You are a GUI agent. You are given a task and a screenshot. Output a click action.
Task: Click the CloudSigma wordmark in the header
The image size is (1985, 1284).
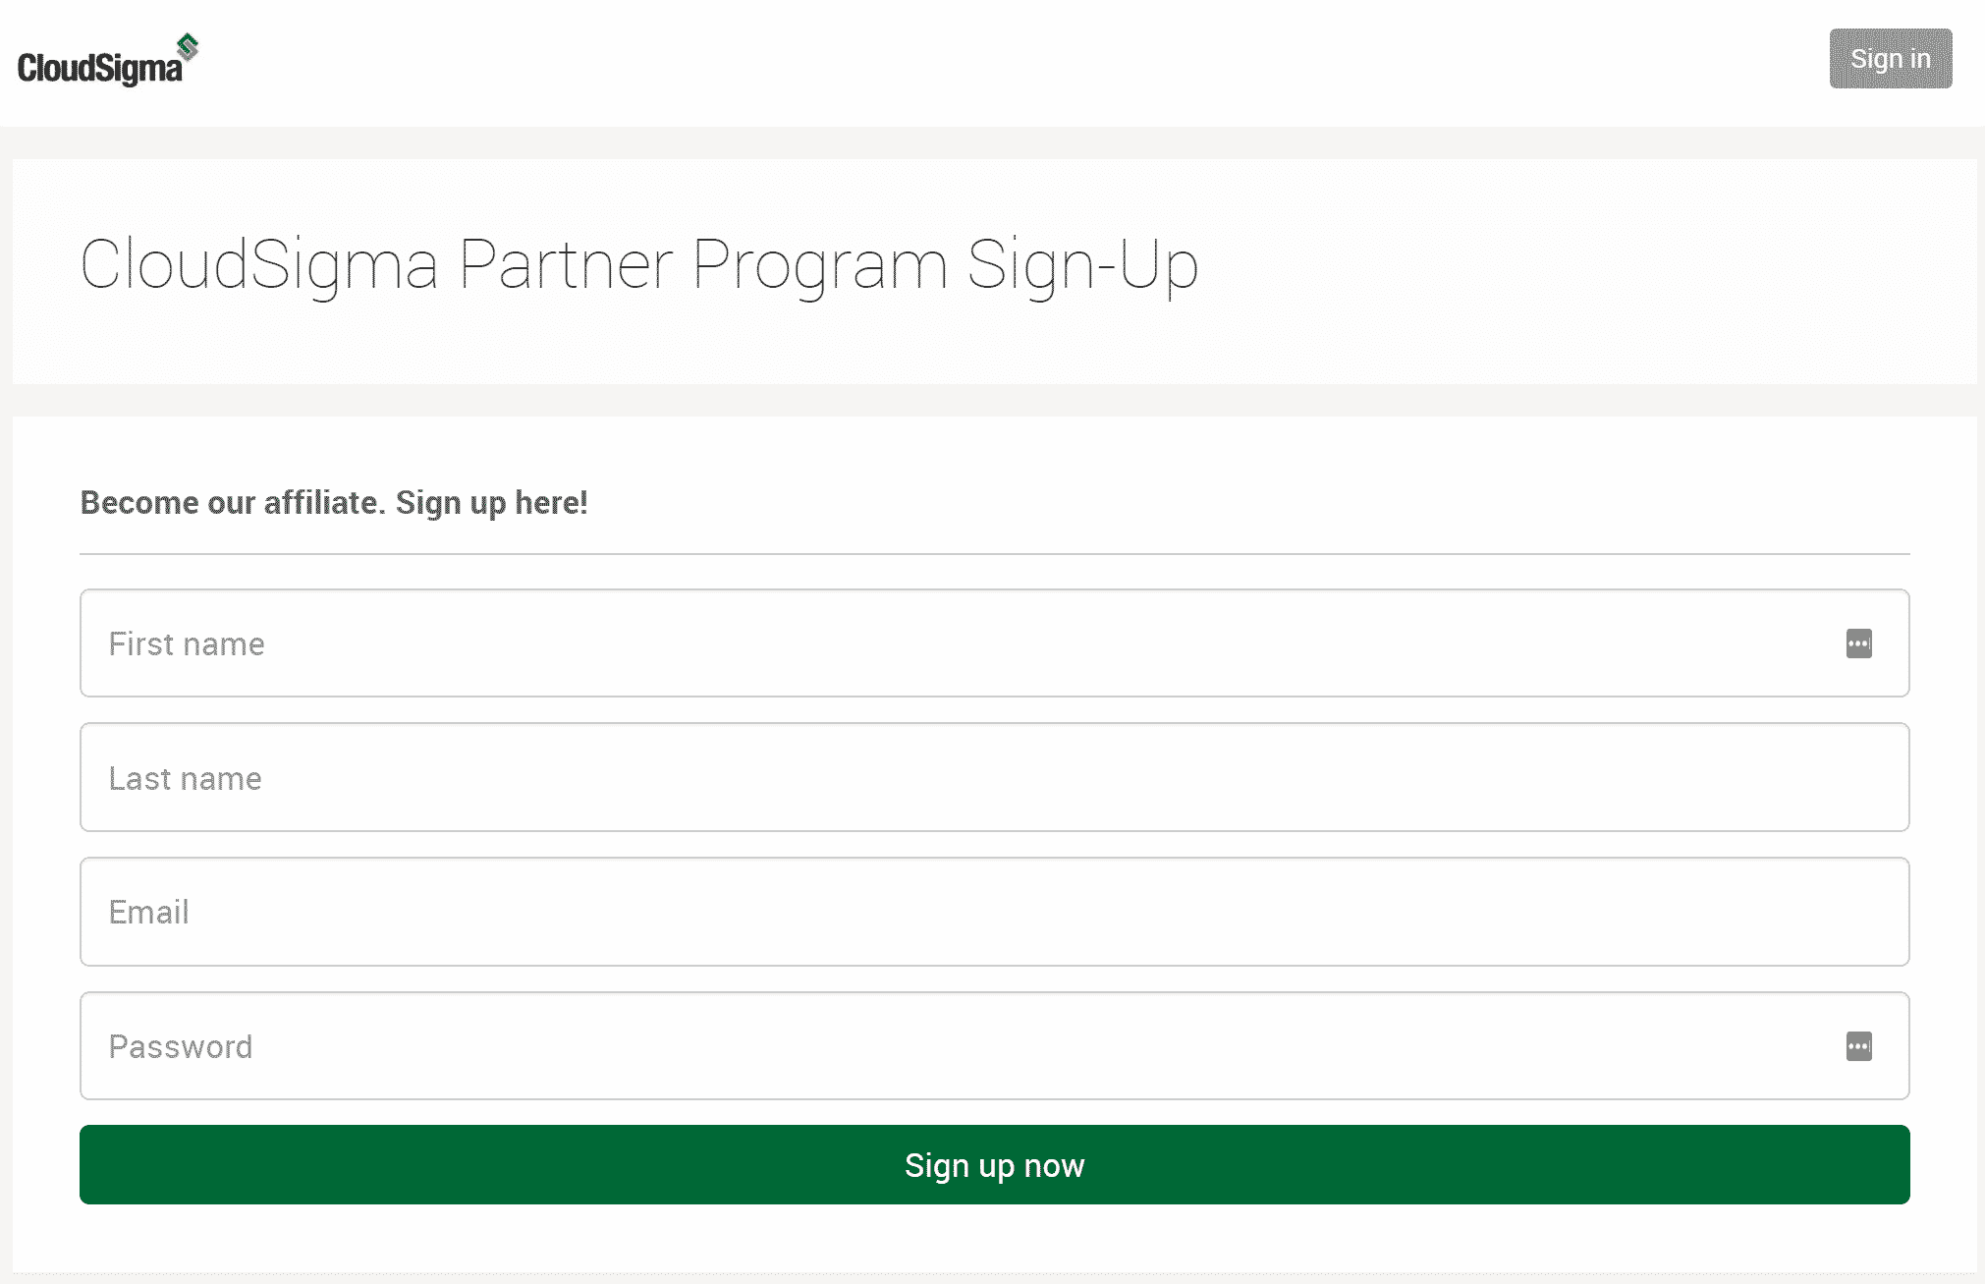tap(98, 67)
